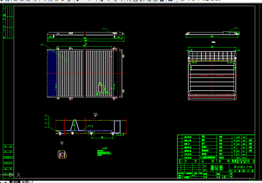The width and height of the screenshot is (262, 183).
Task: Pick the 1:20 scale value in title block
Action: point(224,177)
